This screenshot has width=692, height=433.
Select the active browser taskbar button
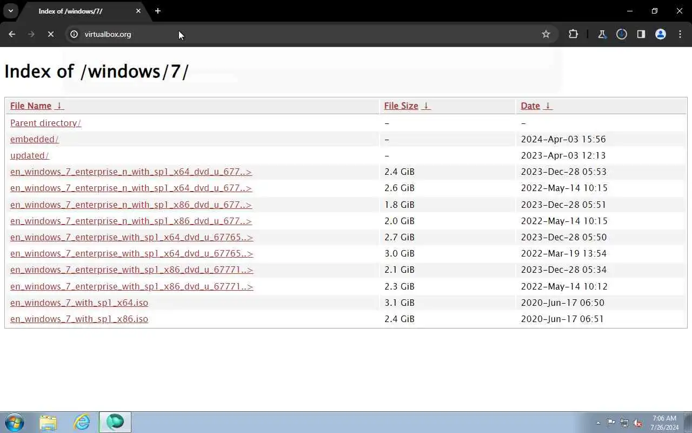tap(115, 422)
